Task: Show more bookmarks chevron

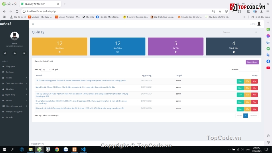Action: [x=245, y=17]
